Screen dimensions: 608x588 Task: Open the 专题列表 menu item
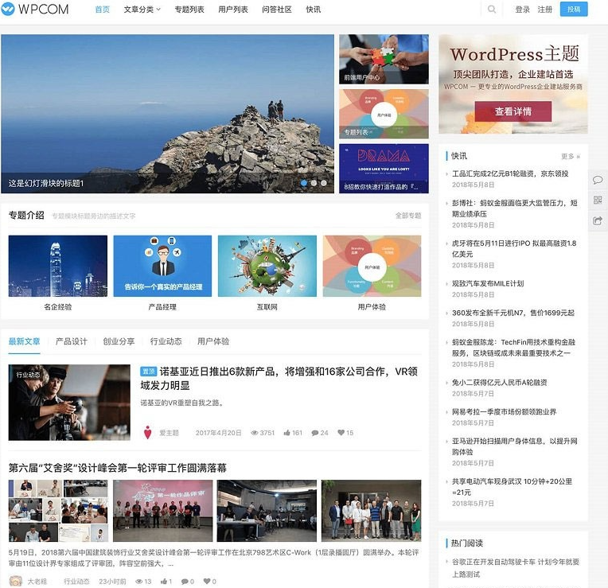click(189, 10)
